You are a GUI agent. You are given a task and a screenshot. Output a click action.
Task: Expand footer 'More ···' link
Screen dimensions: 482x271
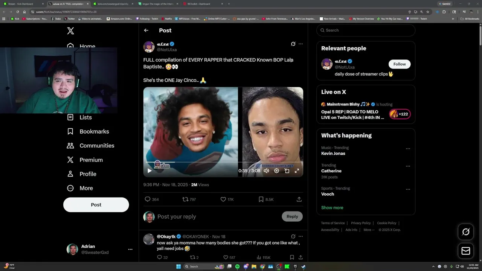pyautogui.click(x=369, y=230)
